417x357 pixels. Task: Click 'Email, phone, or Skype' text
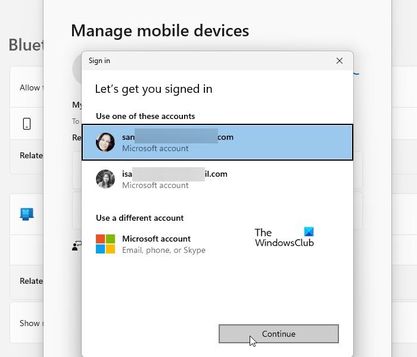[164, 250]
